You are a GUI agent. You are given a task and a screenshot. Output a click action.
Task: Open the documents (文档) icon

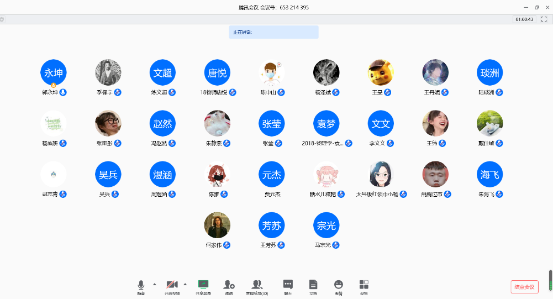(x=313, y=286)
